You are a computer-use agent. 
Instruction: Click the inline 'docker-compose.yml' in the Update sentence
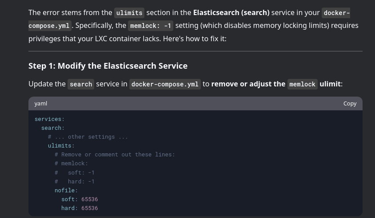click(165, 84)
